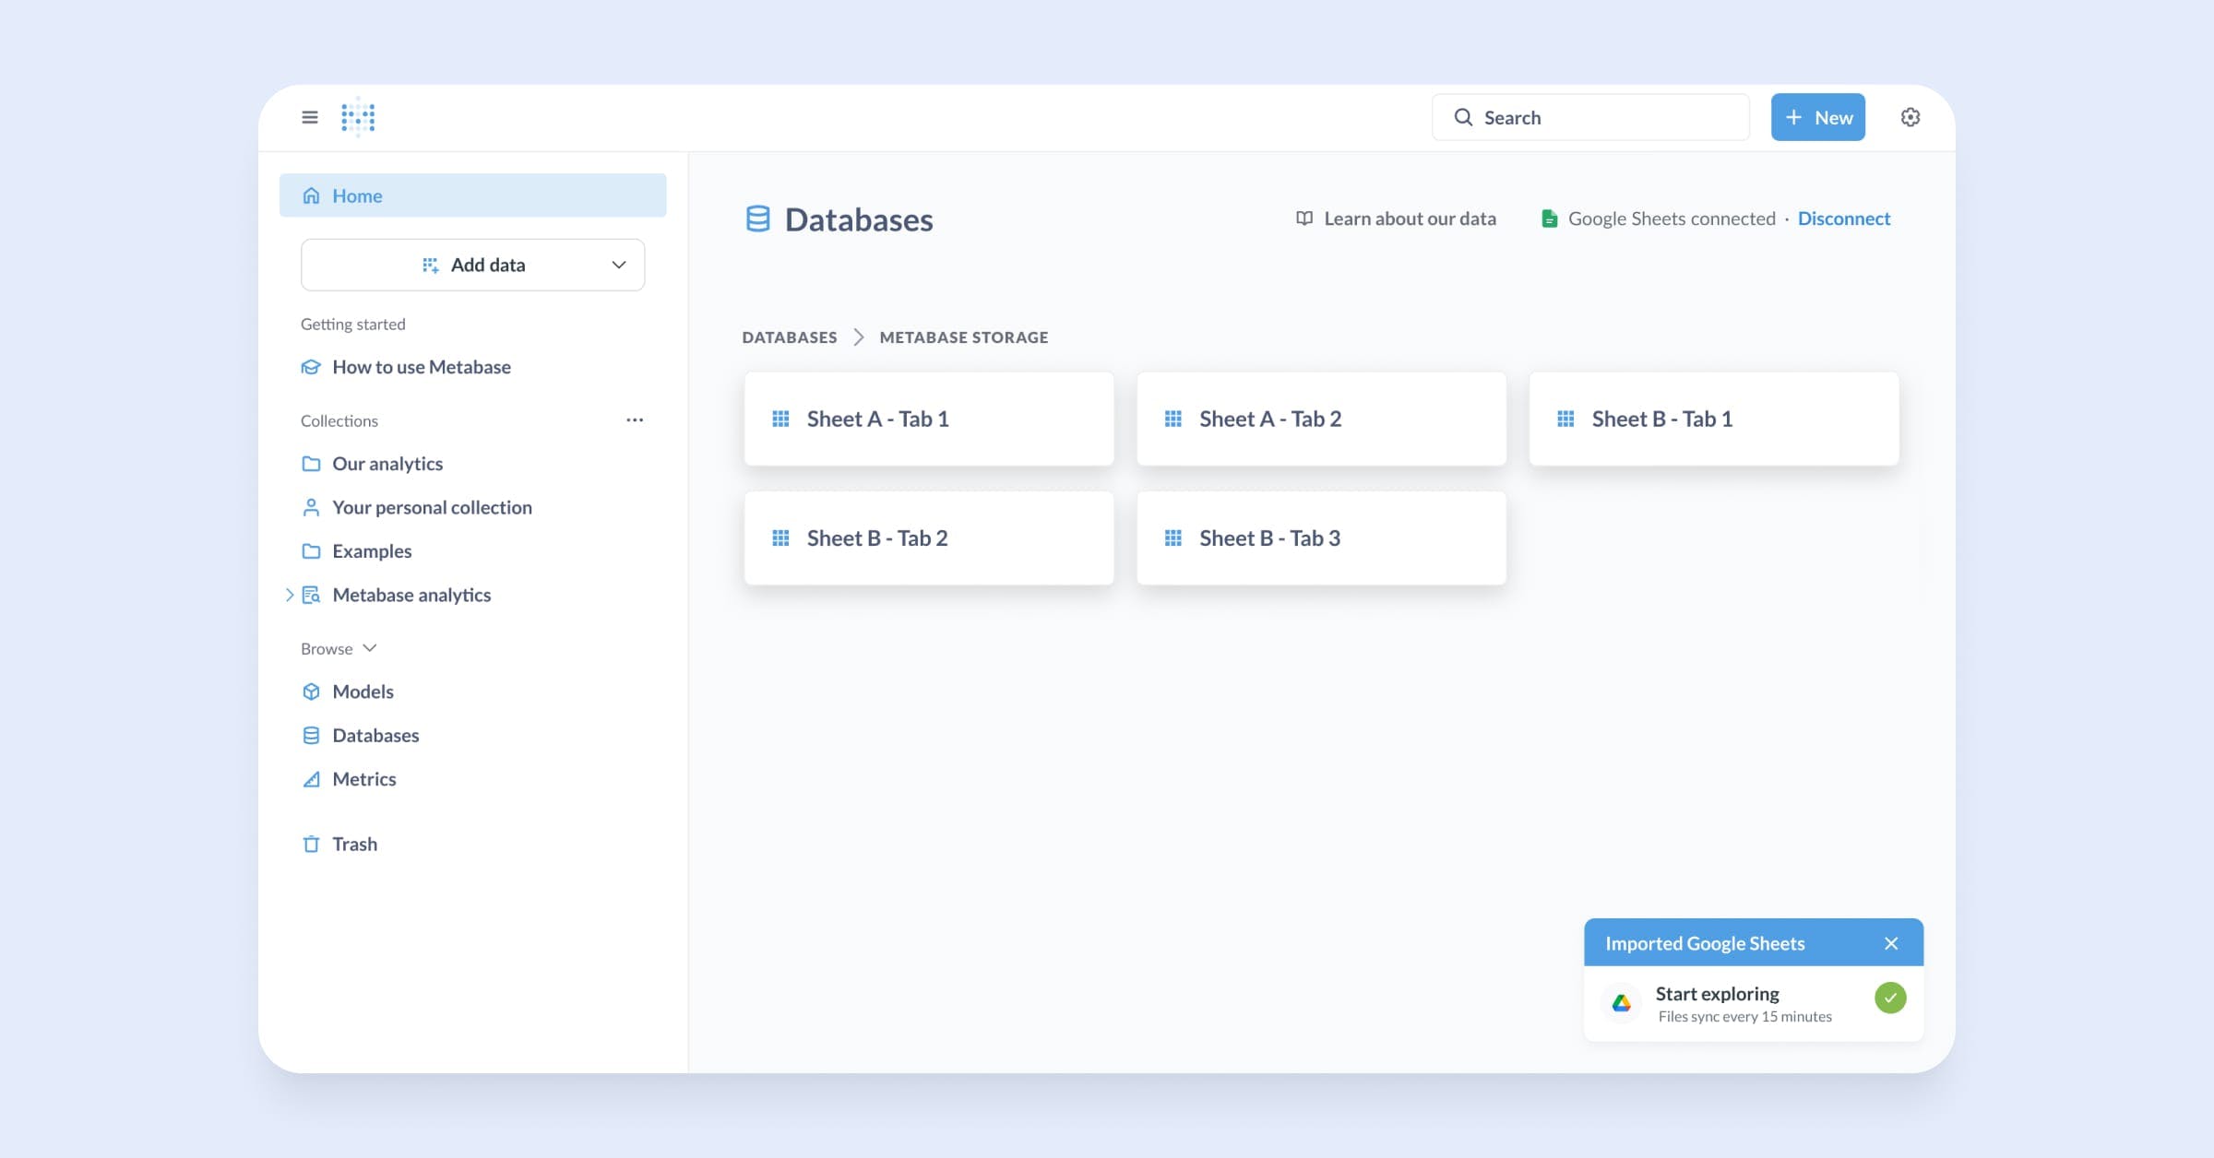Click the Search input field
Screen dimensions: 2214x1158
pyautogui.click(x=1590, y=117)
